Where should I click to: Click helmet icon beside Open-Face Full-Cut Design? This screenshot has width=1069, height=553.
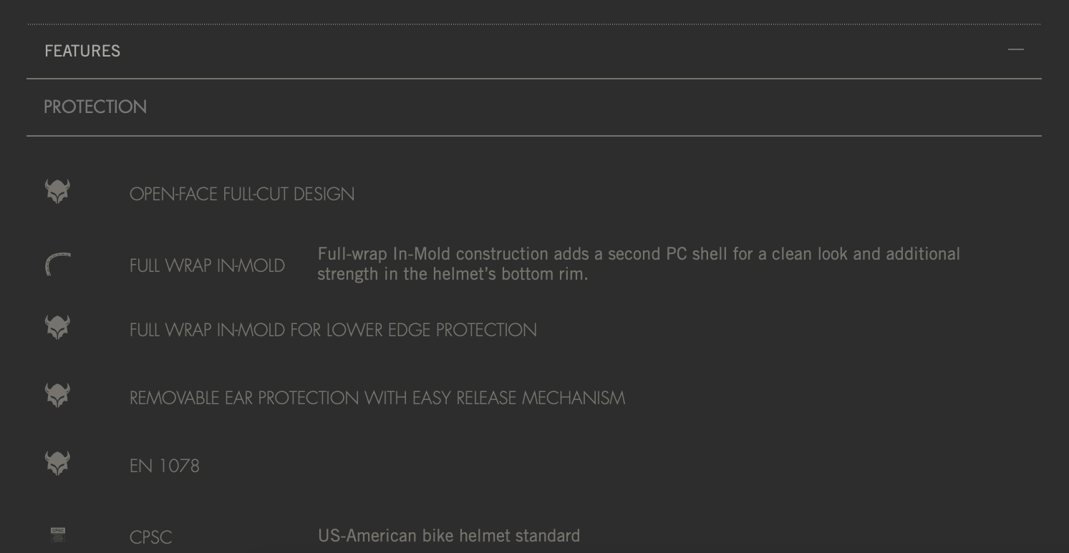coord(58,192)
